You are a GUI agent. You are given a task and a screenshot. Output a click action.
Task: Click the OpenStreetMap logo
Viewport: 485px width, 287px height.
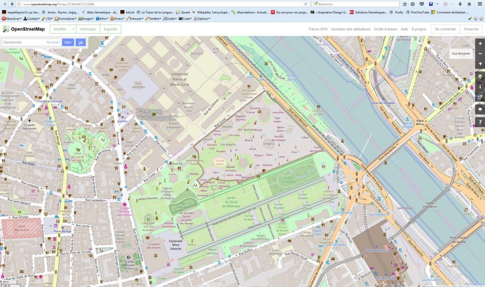pyautogui.click(x=24, y=29)
